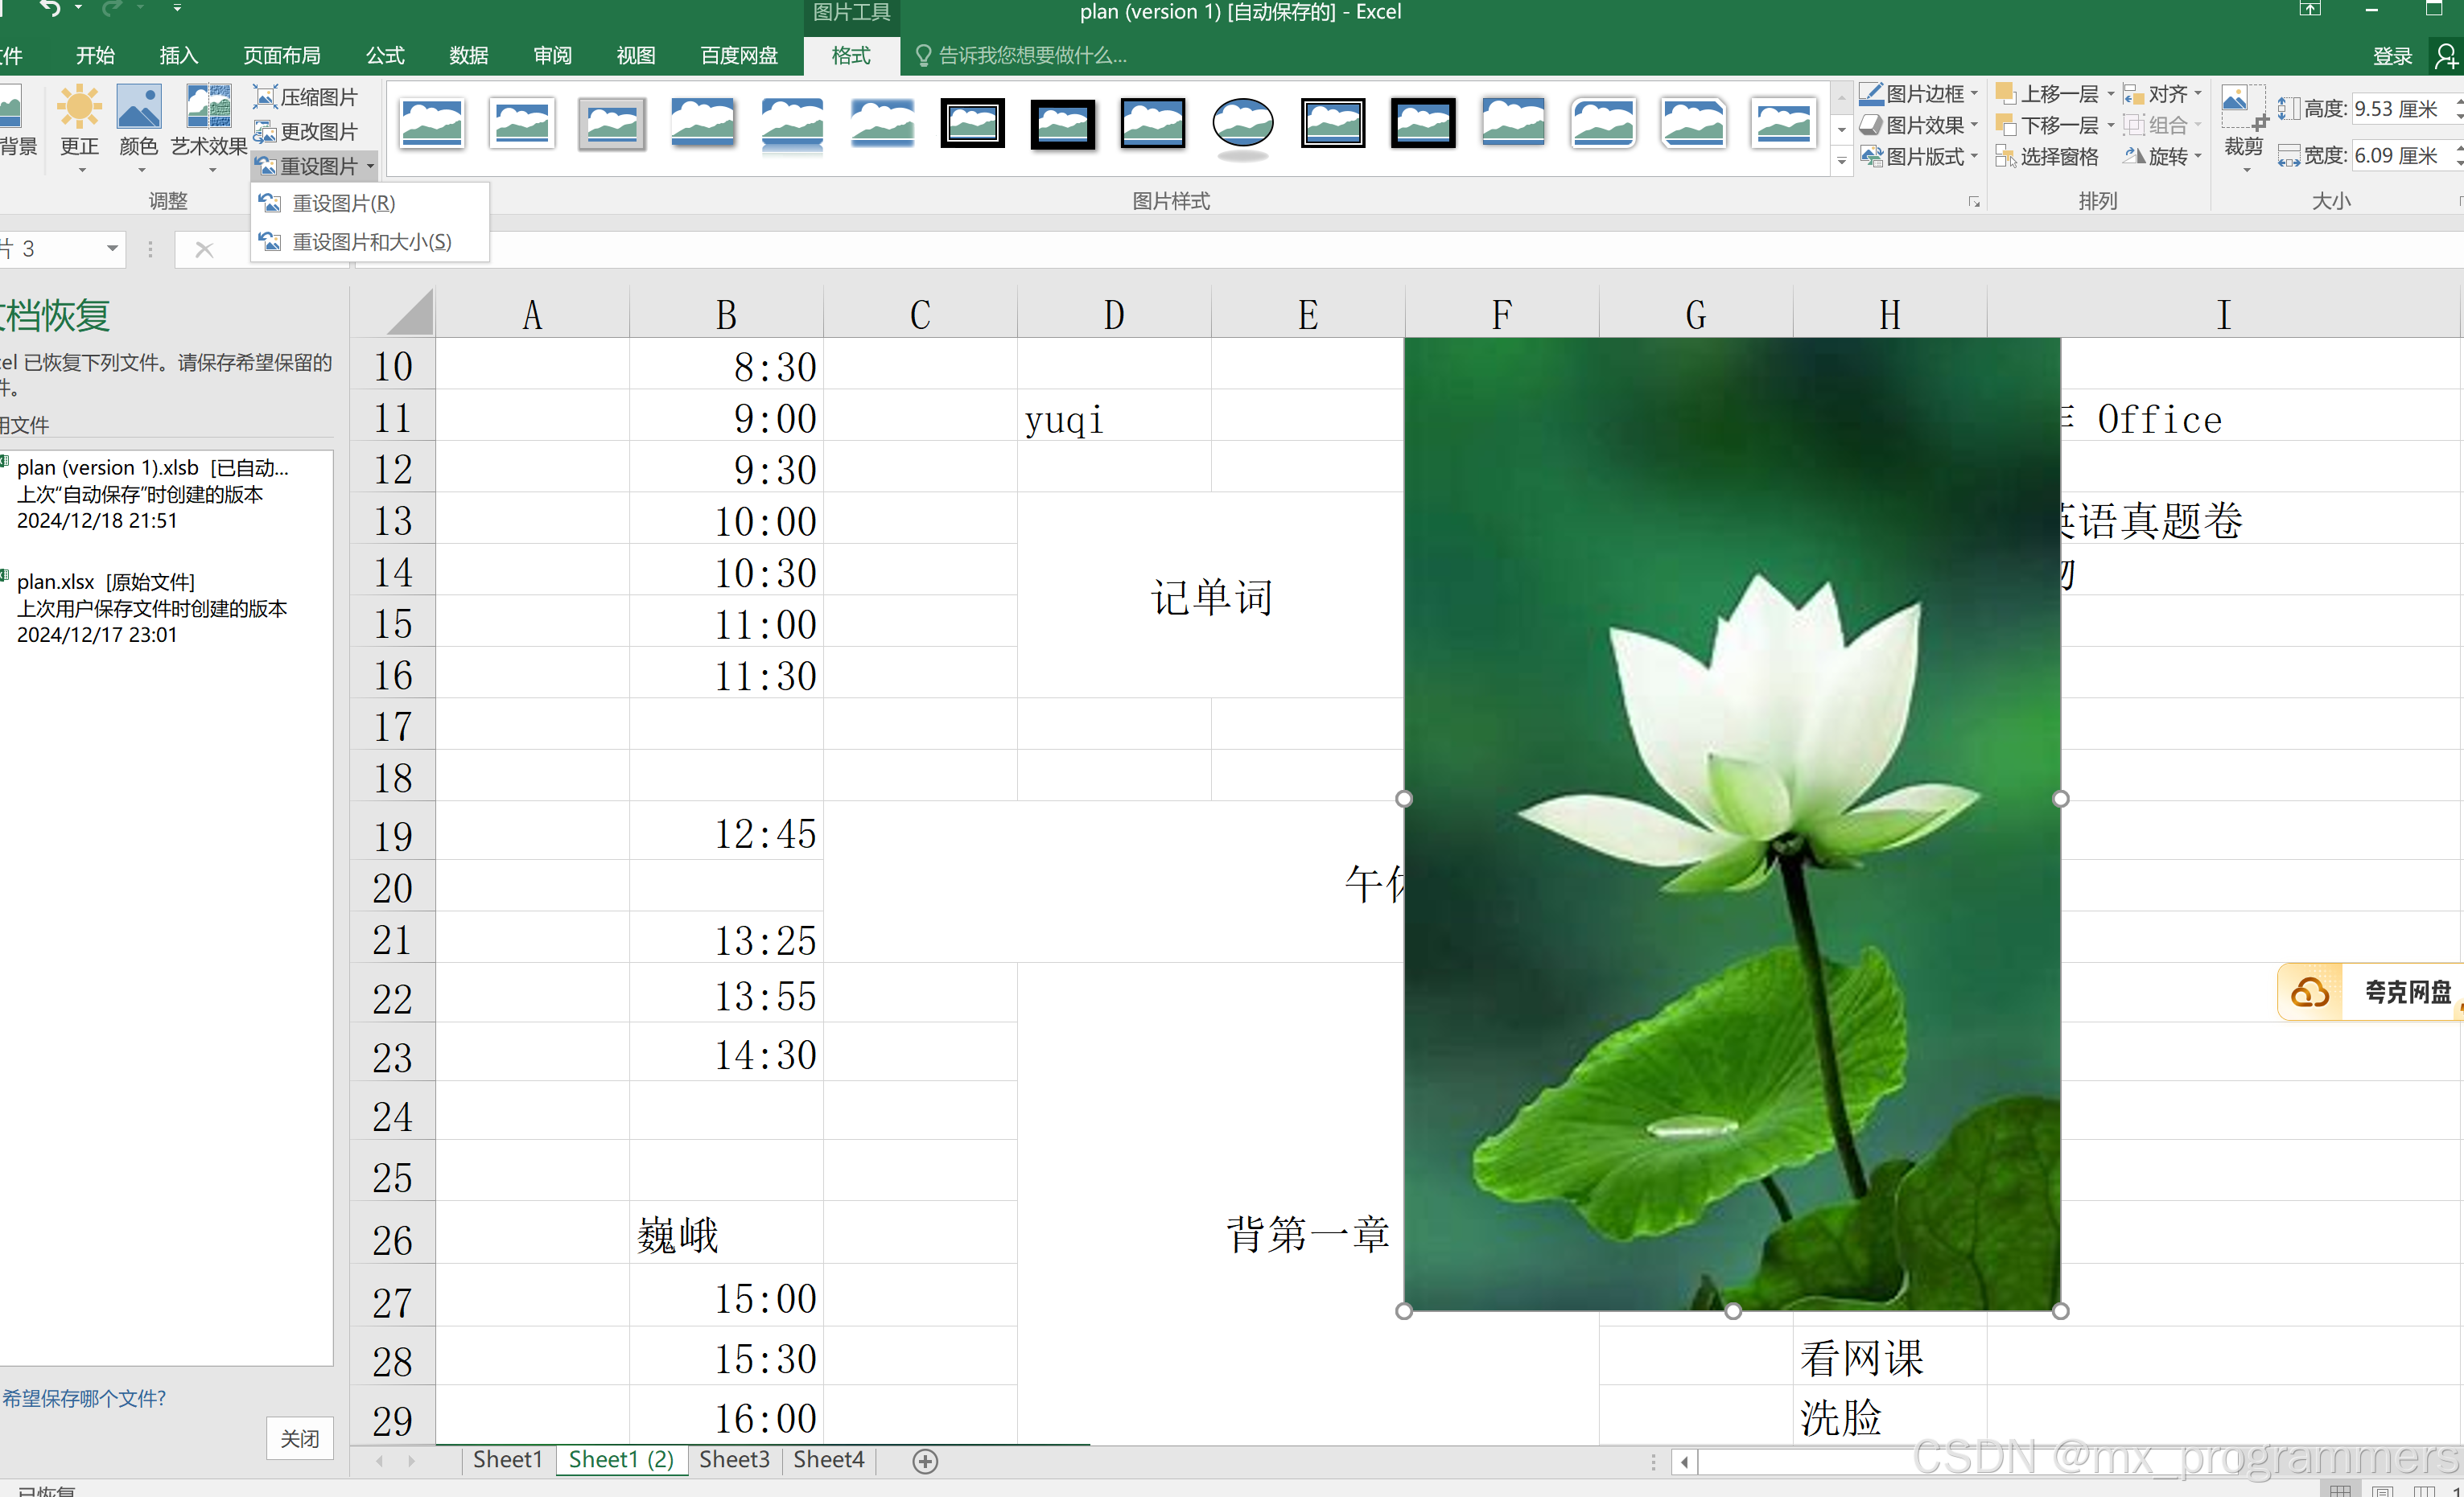2464x1497 pixels.
Task: Open the Selection Pane (选择窗格)
Action: coord(2048,157)
